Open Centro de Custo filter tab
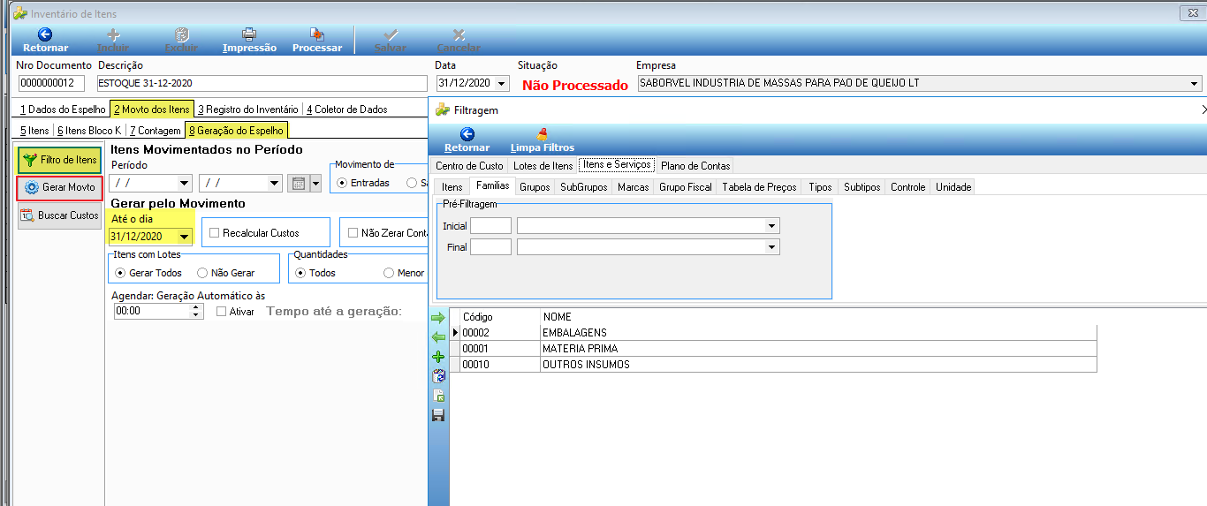 470,165
